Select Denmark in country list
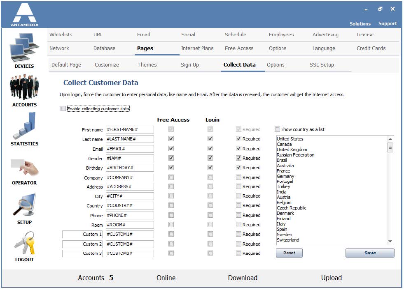Screen dimensions: 404x290 [x=285, y=213]
